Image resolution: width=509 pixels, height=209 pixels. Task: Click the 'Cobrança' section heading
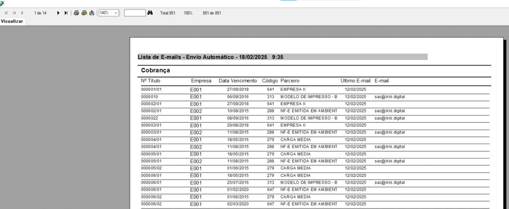(x=156, y=70)
